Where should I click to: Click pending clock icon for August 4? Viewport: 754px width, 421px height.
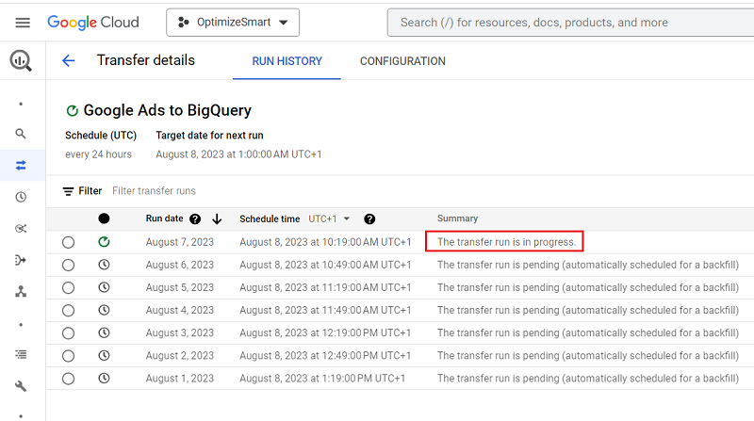(x=104, y=310)
